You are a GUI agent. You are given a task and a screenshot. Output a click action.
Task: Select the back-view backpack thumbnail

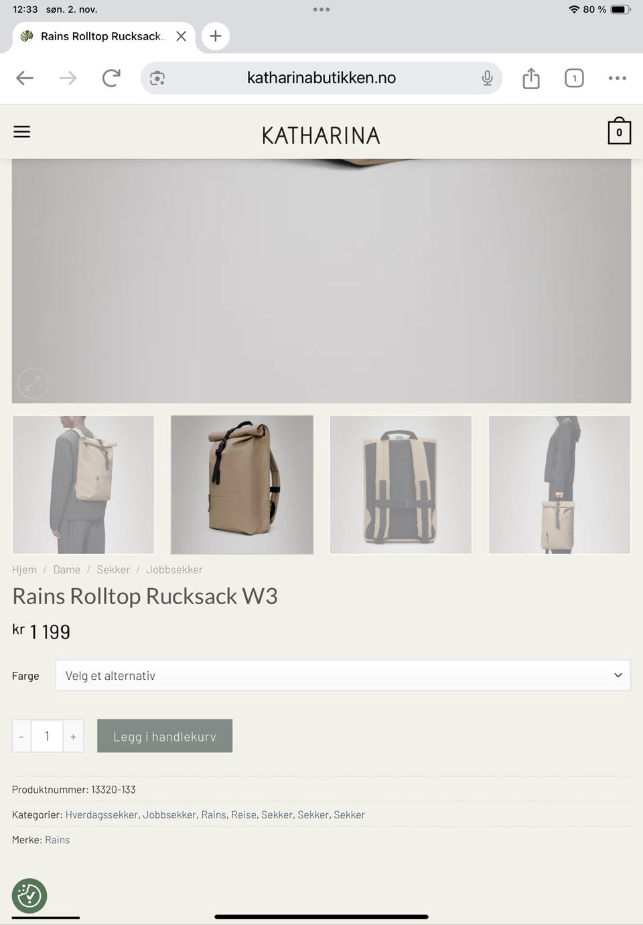click(401, 485)
